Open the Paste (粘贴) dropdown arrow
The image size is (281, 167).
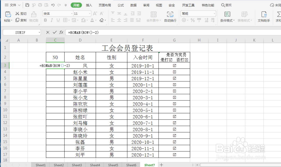point(12,20)
